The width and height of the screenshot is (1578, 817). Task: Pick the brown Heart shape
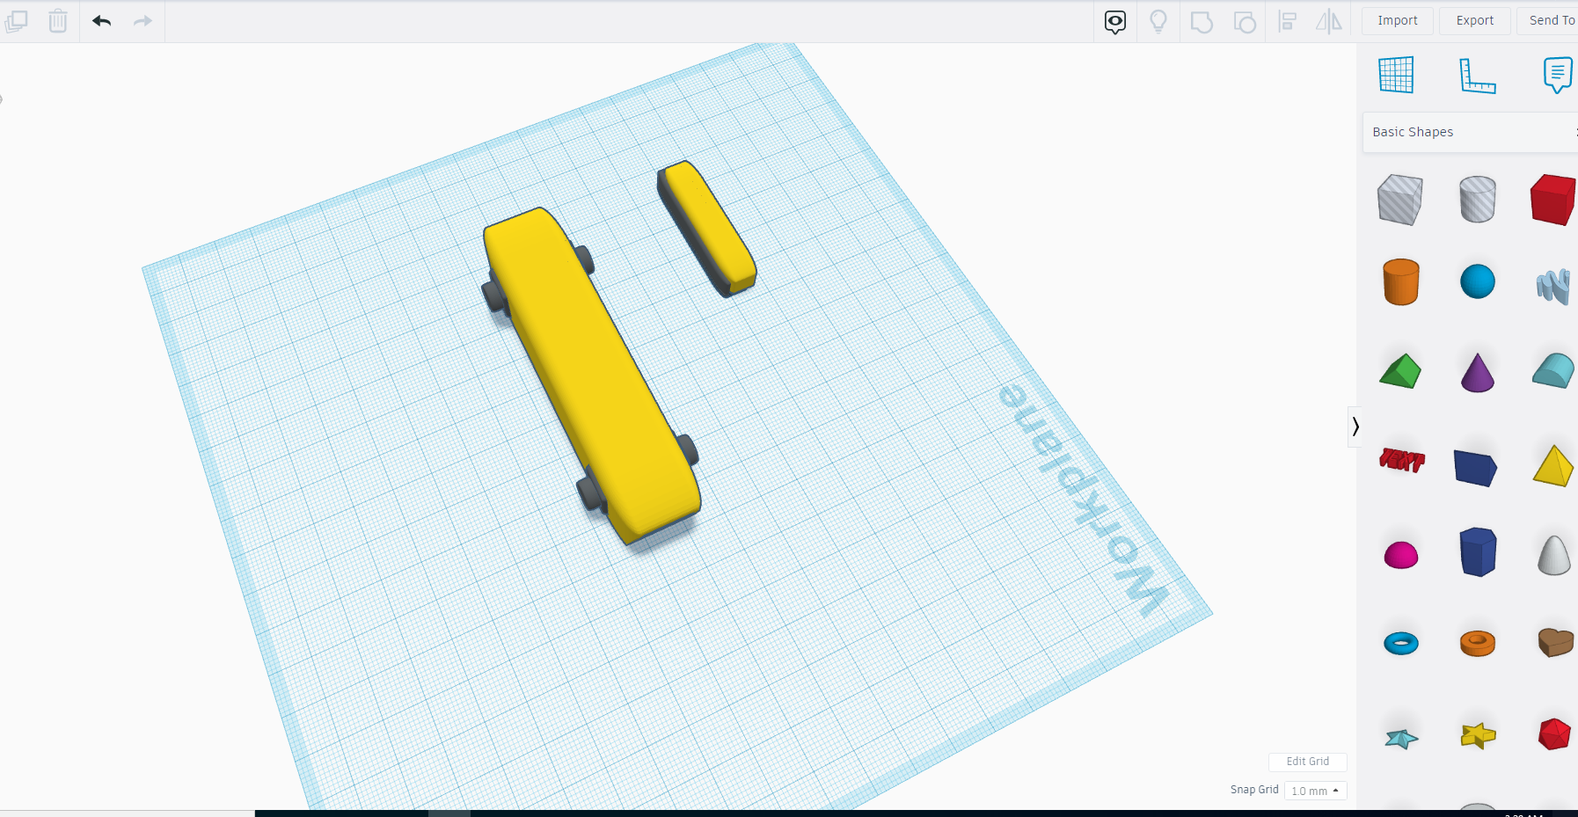coord(1556,642)
